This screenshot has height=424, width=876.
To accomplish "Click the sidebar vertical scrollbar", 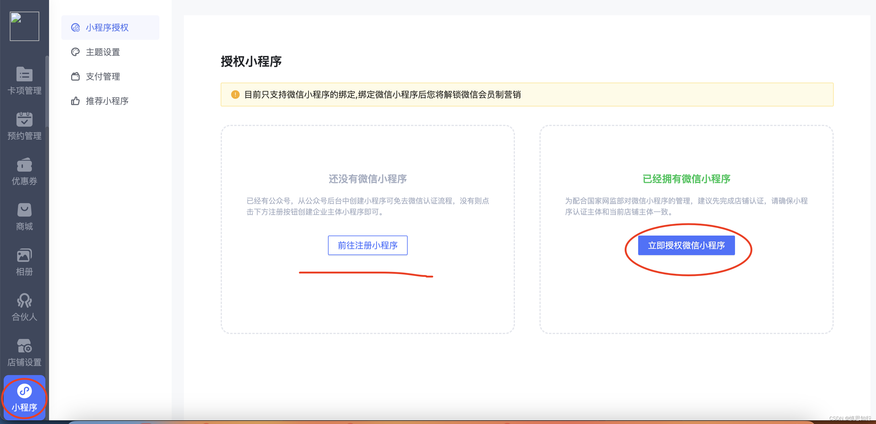I will pyautogui.click(x=47, y=92).
